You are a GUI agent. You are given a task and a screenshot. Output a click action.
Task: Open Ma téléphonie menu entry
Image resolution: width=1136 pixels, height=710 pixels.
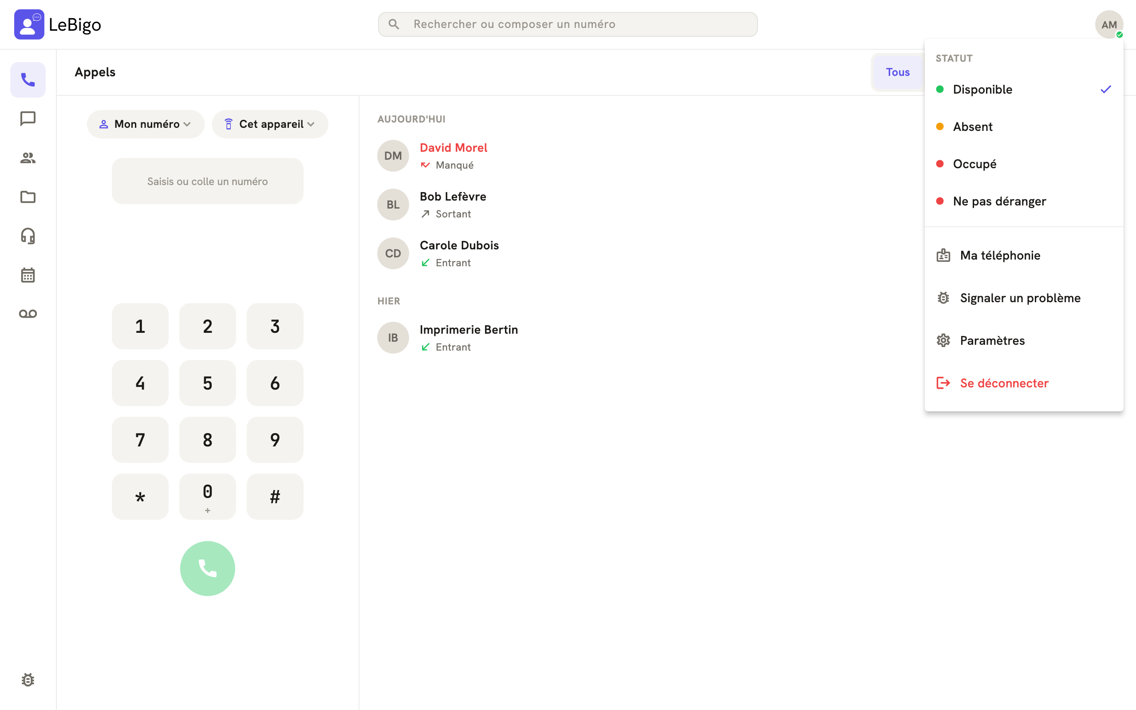point(1024,256)
